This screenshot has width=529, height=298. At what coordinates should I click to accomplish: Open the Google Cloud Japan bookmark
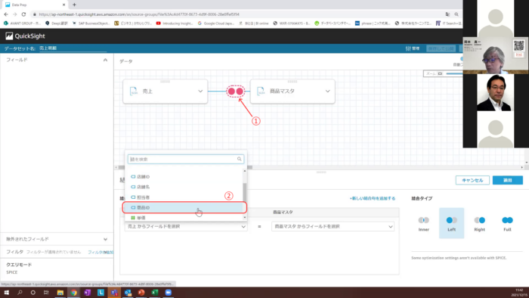216,23
